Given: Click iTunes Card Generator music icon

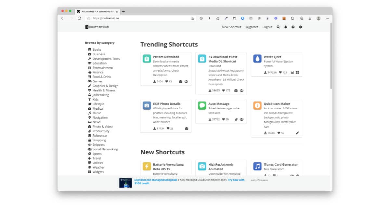Looking at the screenshot, I should [257, 166].
